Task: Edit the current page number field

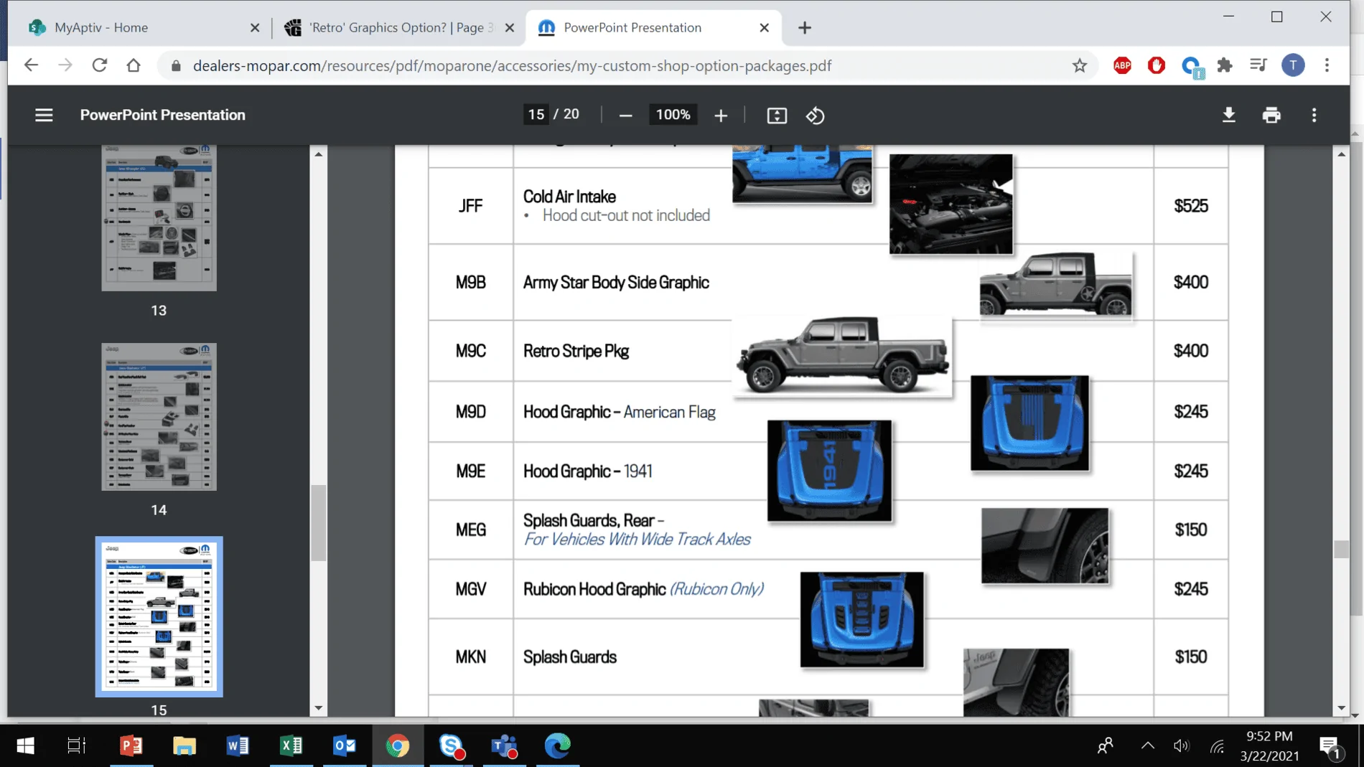Action: (x=536, y=115)
